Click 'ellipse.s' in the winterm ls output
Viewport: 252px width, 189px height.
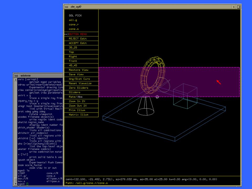coord(53,181)
